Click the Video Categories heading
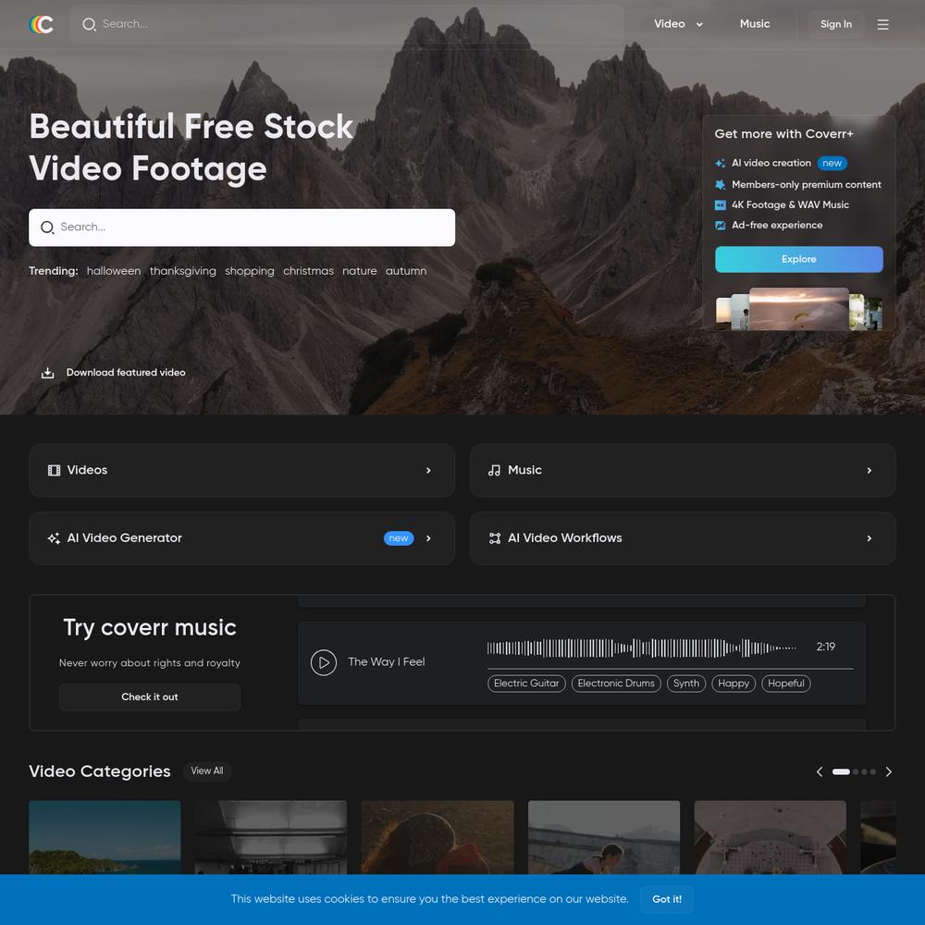Viewport: 925px width, 925px height. (100, 771)
